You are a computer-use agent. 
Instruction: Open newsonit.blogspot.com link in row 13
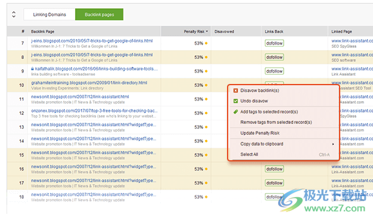(94, 125)
